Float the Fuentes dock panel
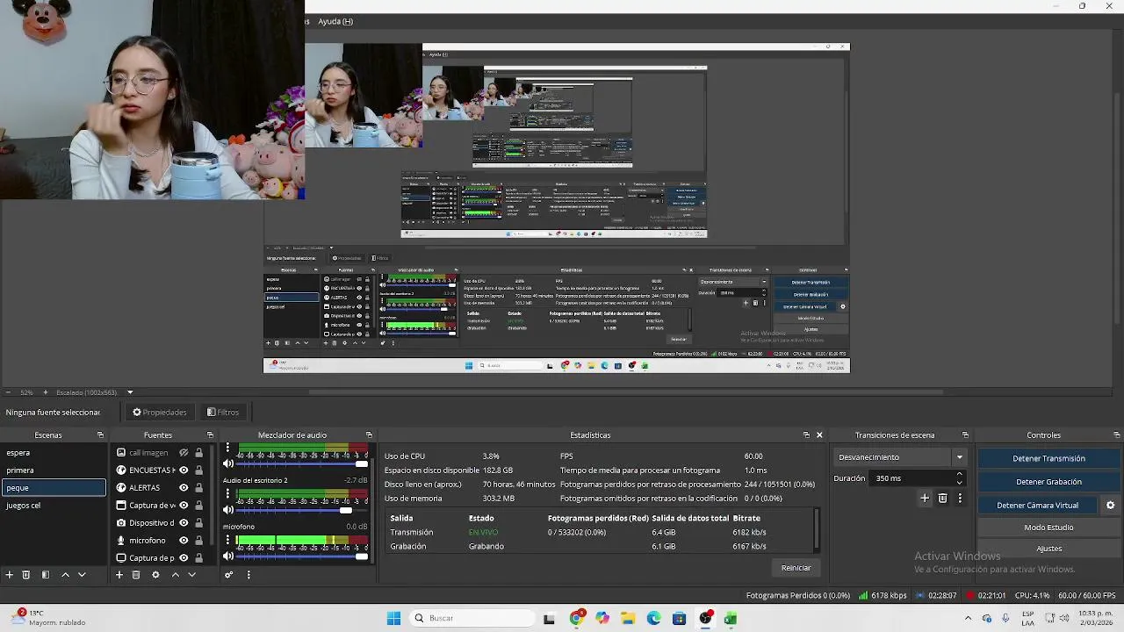Image resolution: width=1124 pixels, height=632 pixels. (210, 435)
